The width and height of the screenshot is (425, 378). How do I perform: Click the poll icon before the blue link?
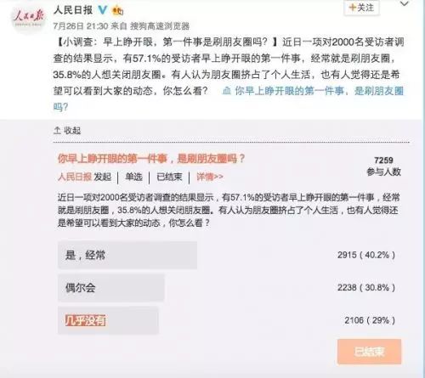point(226,91)
